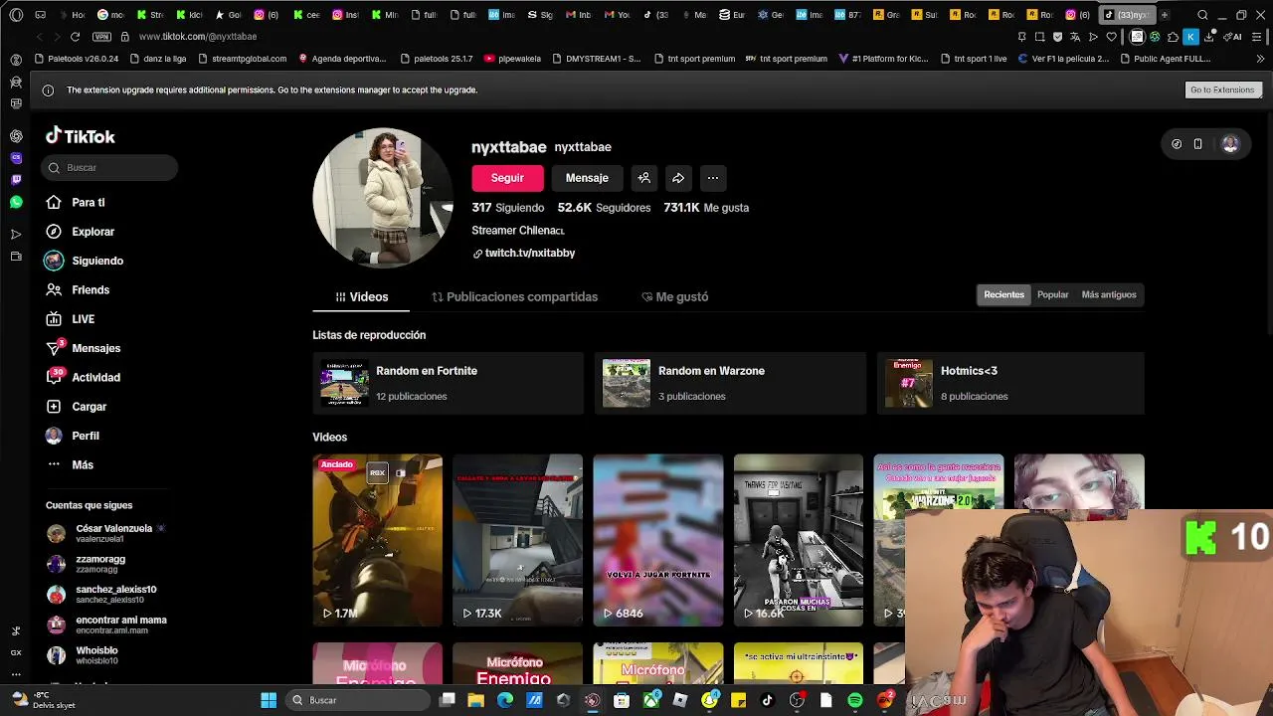1273x716 pixels.
Task: Open WhatsApp in the browser sidebar
Action: tap(16, 202)
